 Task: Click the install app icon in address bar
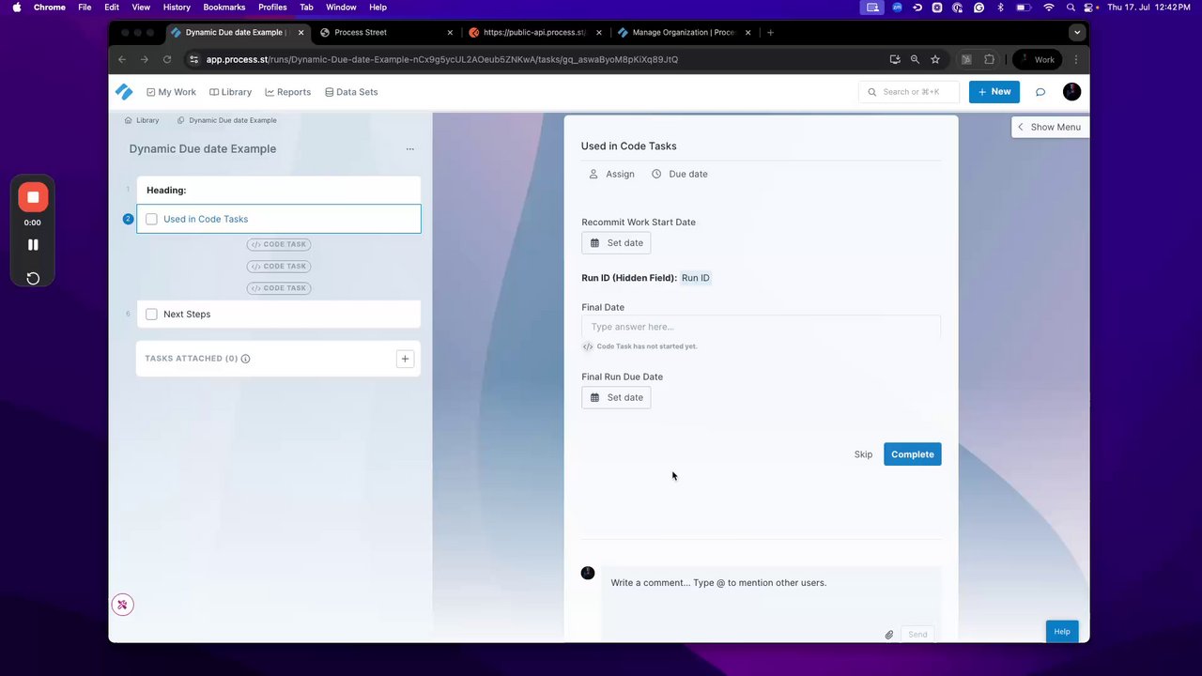[x=895, y=59]
